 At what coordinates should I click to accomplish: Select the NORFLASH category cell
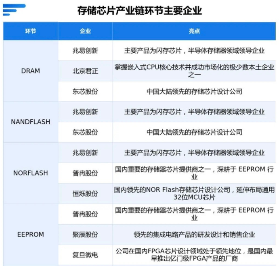(x=31, y=173)
